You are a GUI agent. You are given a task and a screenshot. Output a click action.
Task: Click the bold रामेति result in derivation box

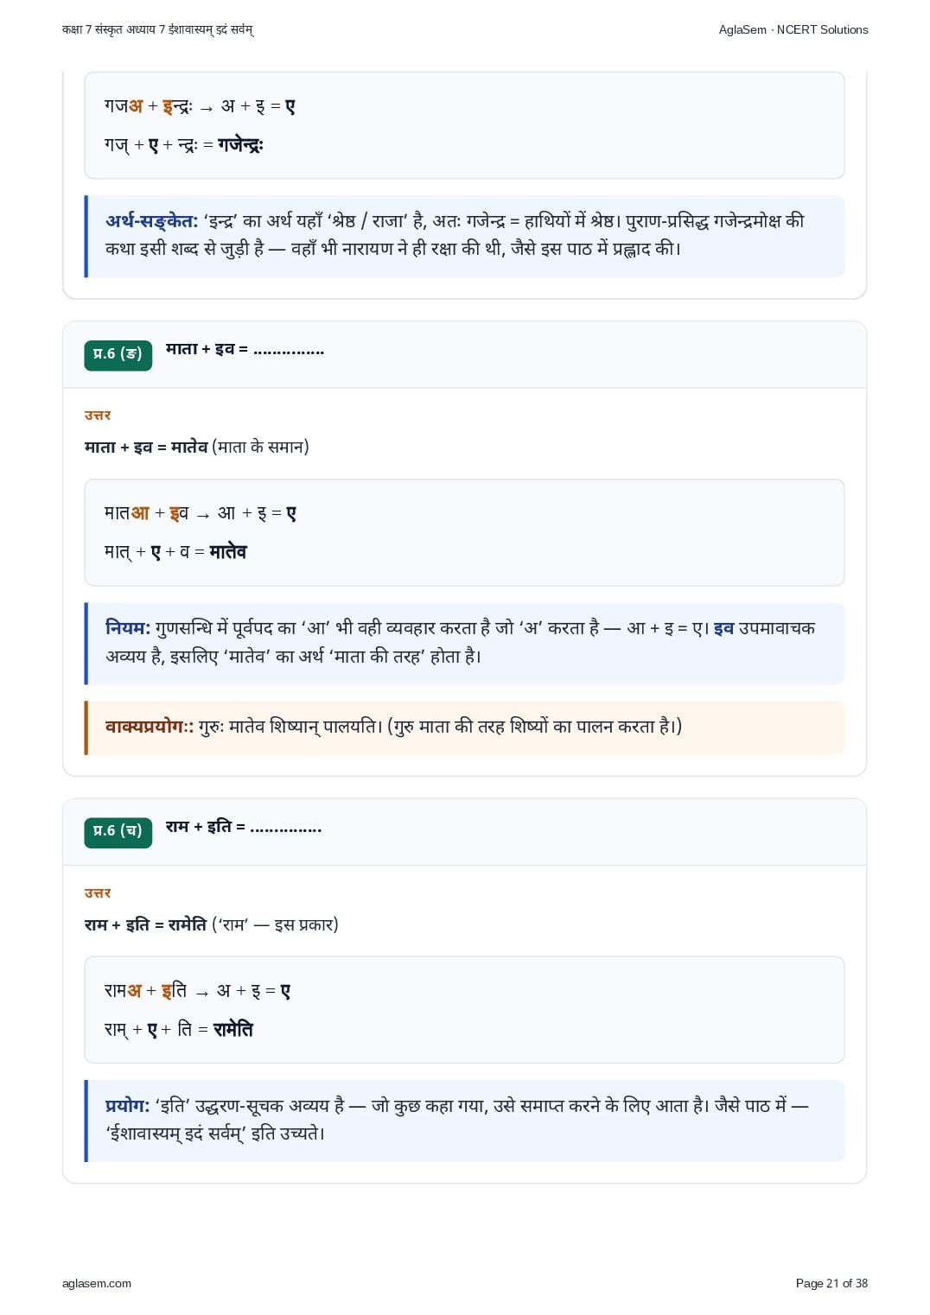point(232,1030)
